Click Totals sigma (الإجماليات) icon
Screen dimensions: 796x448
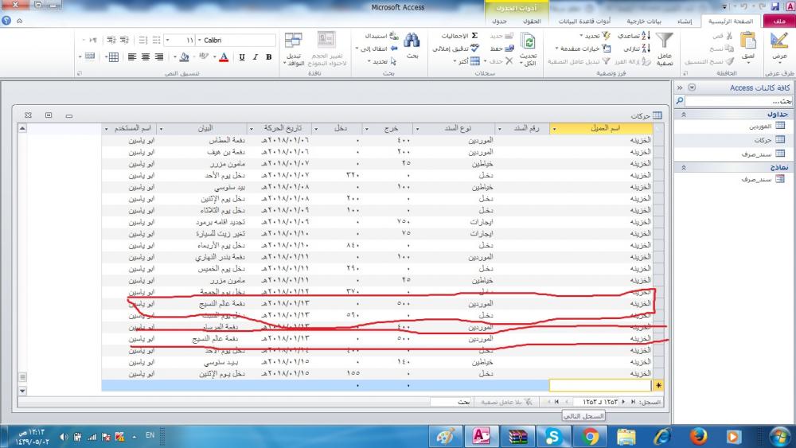[474, 36]
